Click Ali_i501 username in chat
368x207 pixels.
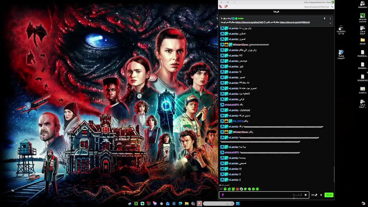pos(238,121)
